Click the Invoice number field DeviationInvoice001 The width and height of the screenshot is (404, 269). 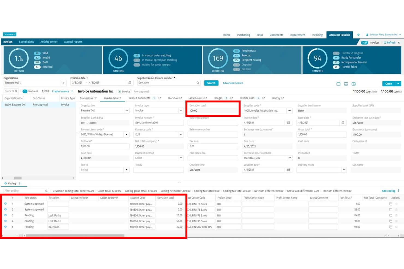(159, 123)
